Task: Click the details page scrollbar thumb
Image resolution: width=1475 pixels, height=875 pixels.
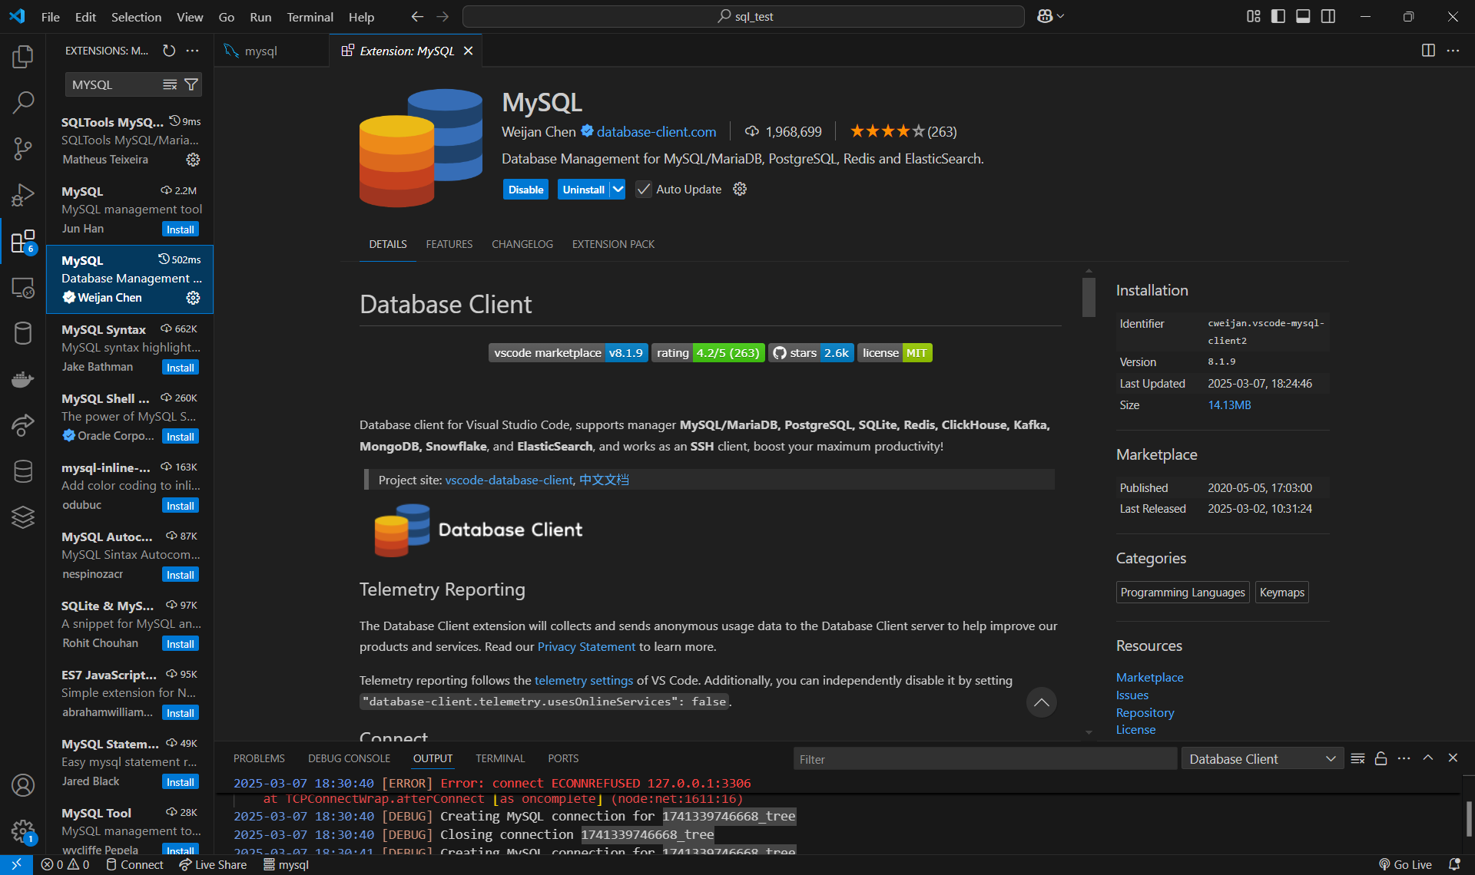Action: tap(1089, 296)
